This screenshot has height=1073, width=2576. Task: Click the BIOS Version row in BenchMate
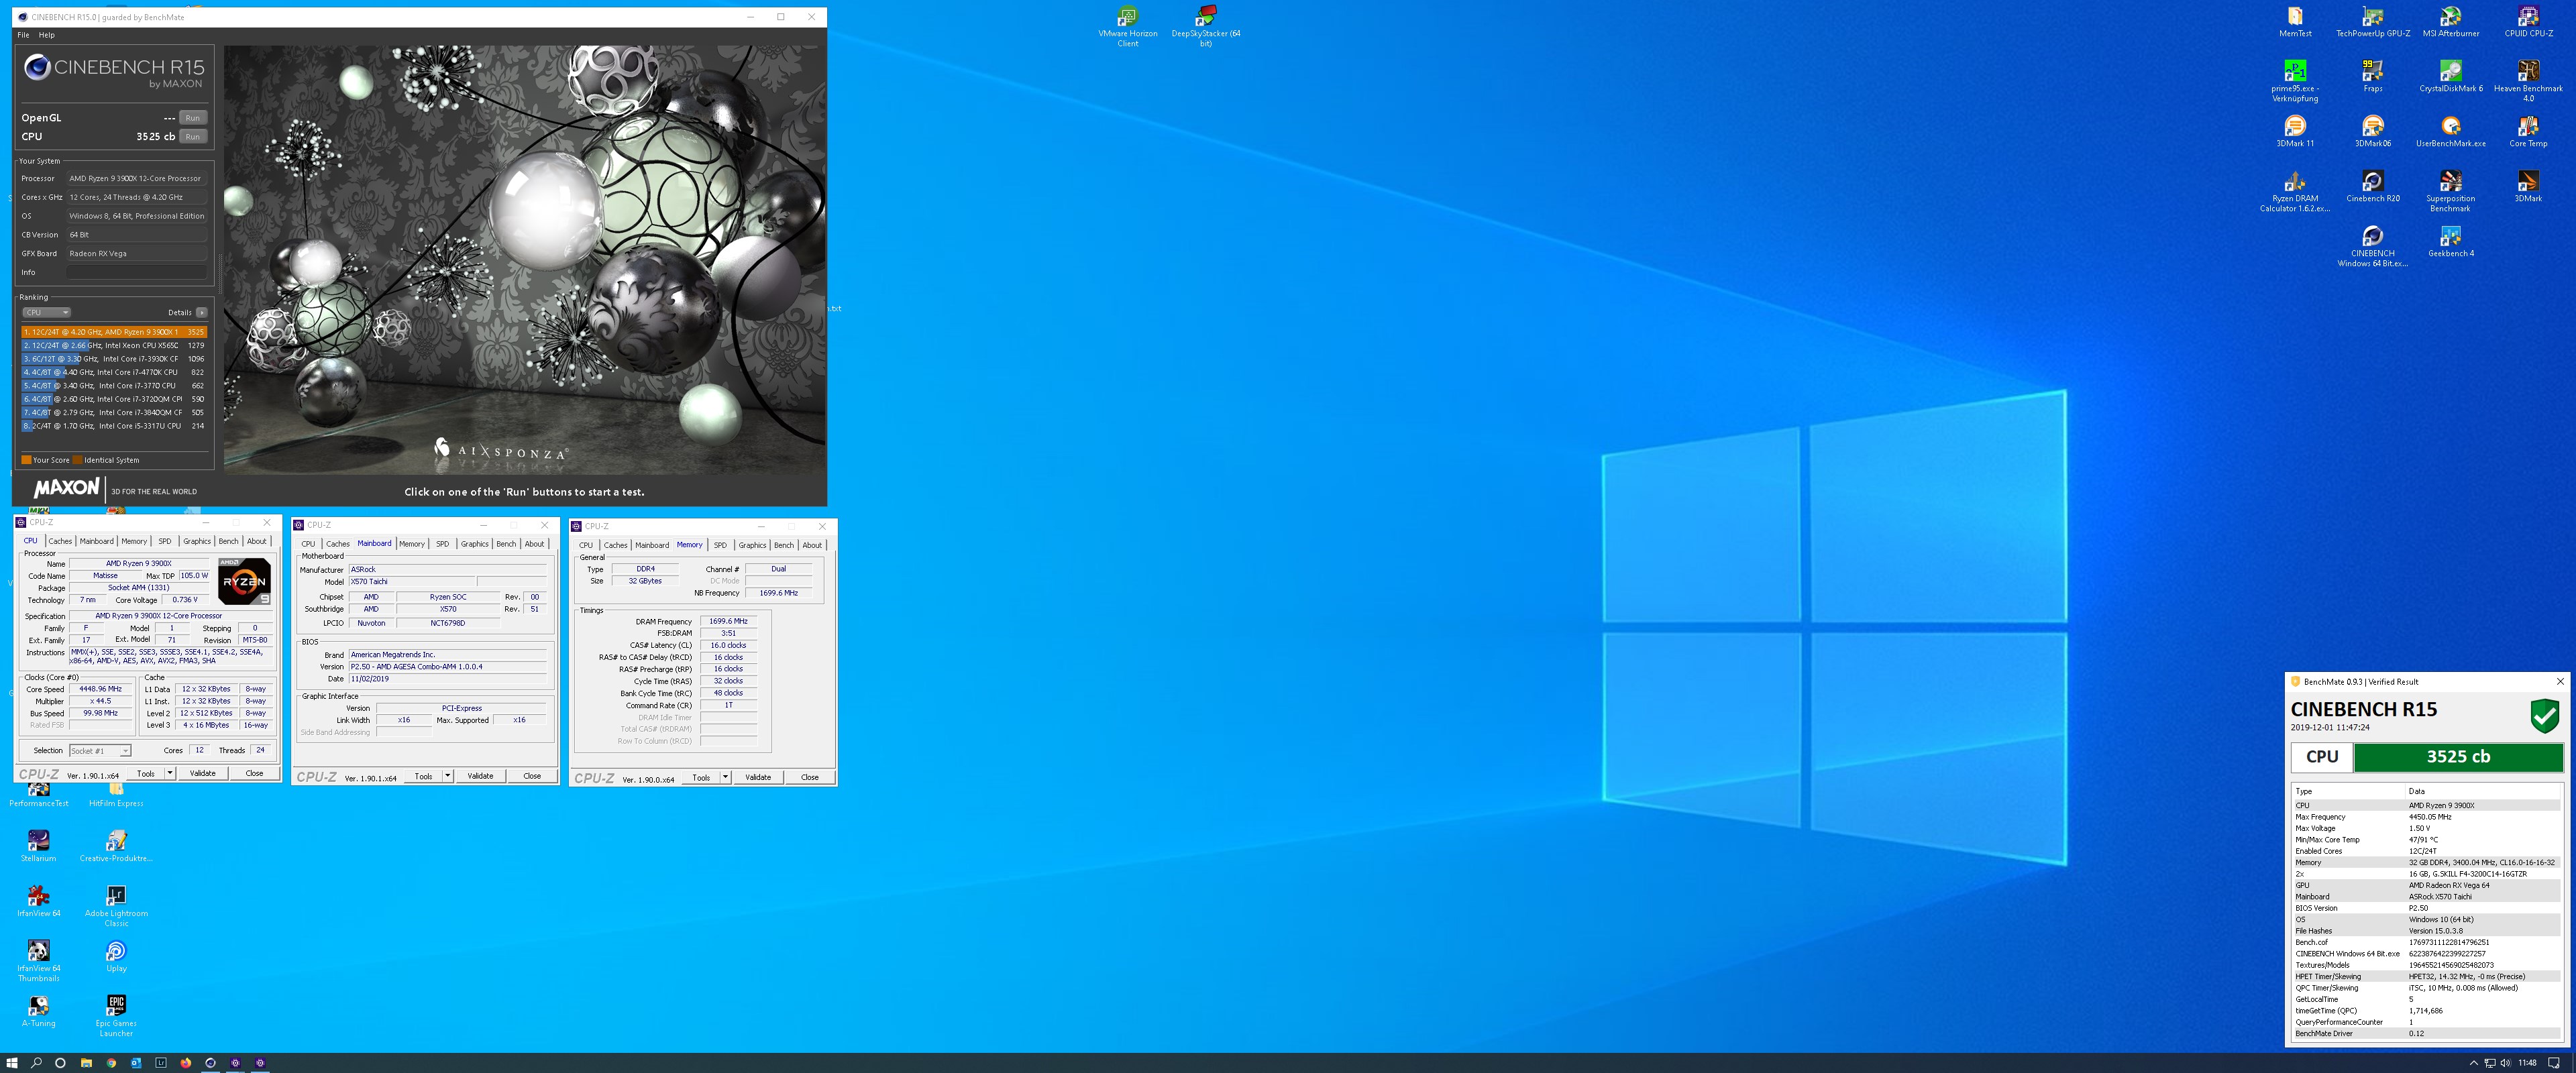[x=2427, y=908]
